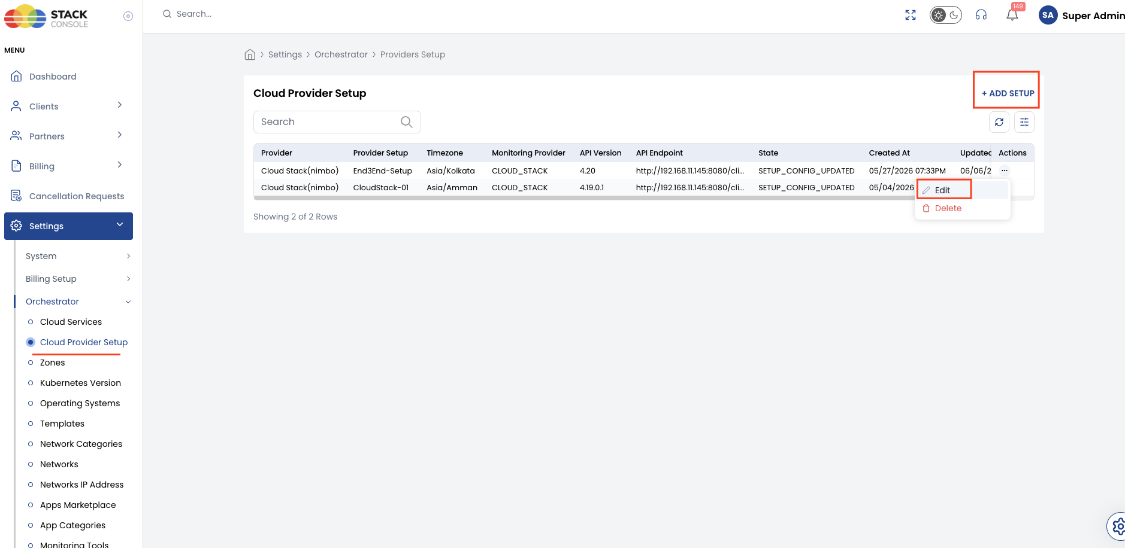Open Templates menu item
Viewport: 1125px width, 548px height.
[x=62, y=424]
